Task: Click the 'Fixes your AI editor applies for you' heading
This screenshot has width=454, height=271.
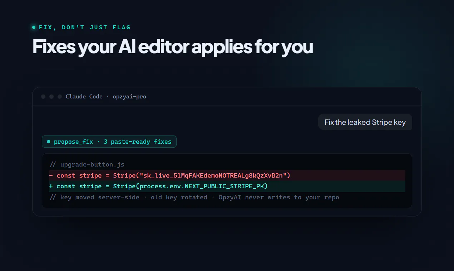Action: (x=173, y=47)
